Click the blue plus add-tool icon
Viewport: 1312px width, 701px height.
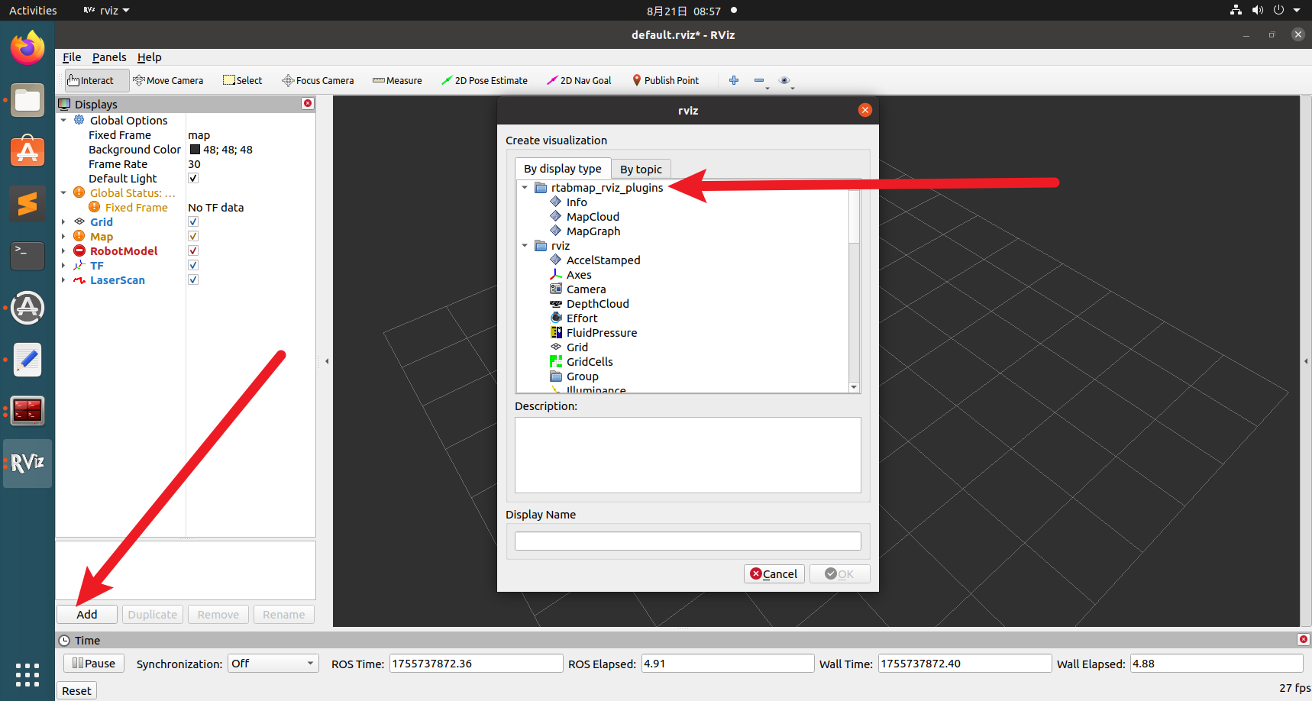[x=734, y=80]
